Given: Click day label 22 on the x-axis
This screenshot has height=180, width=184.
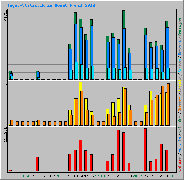Looking at the screenshot, I should (124, 176).
